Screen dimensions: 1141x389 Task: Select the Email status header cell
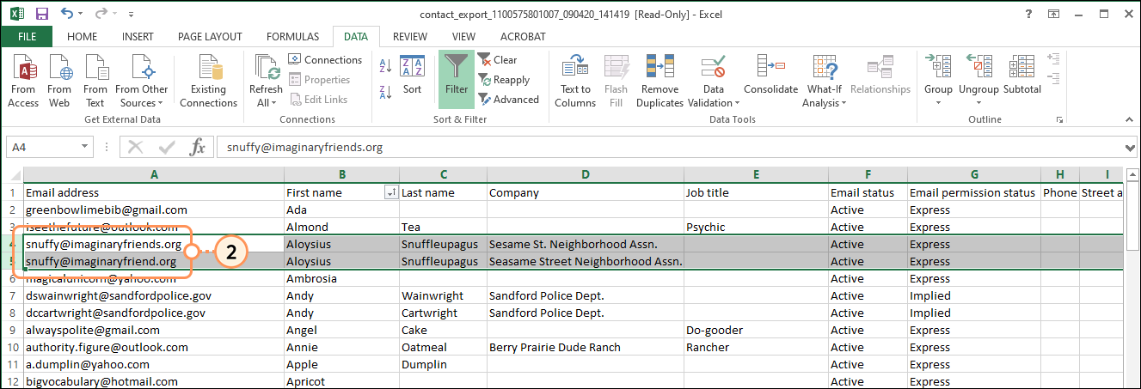868,192
